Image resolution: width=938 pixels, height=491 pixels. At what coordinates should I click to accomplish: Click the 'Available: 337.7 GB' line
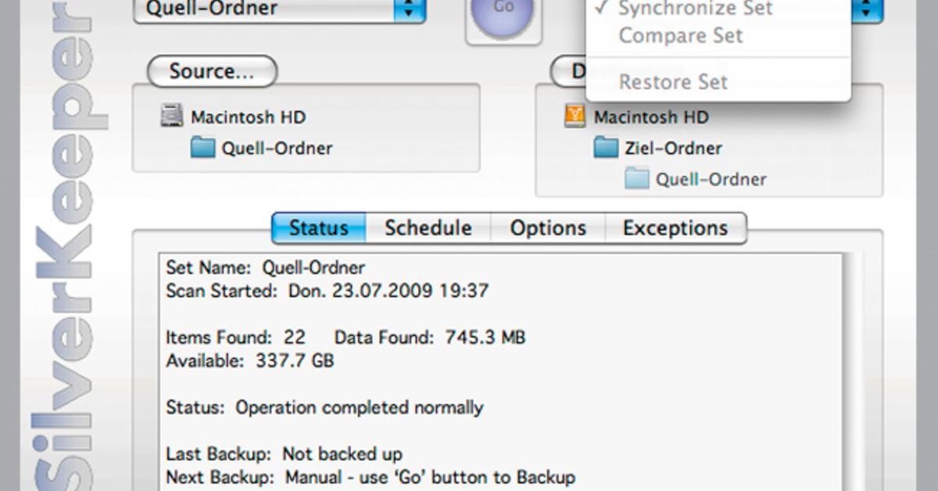(250, 361)
